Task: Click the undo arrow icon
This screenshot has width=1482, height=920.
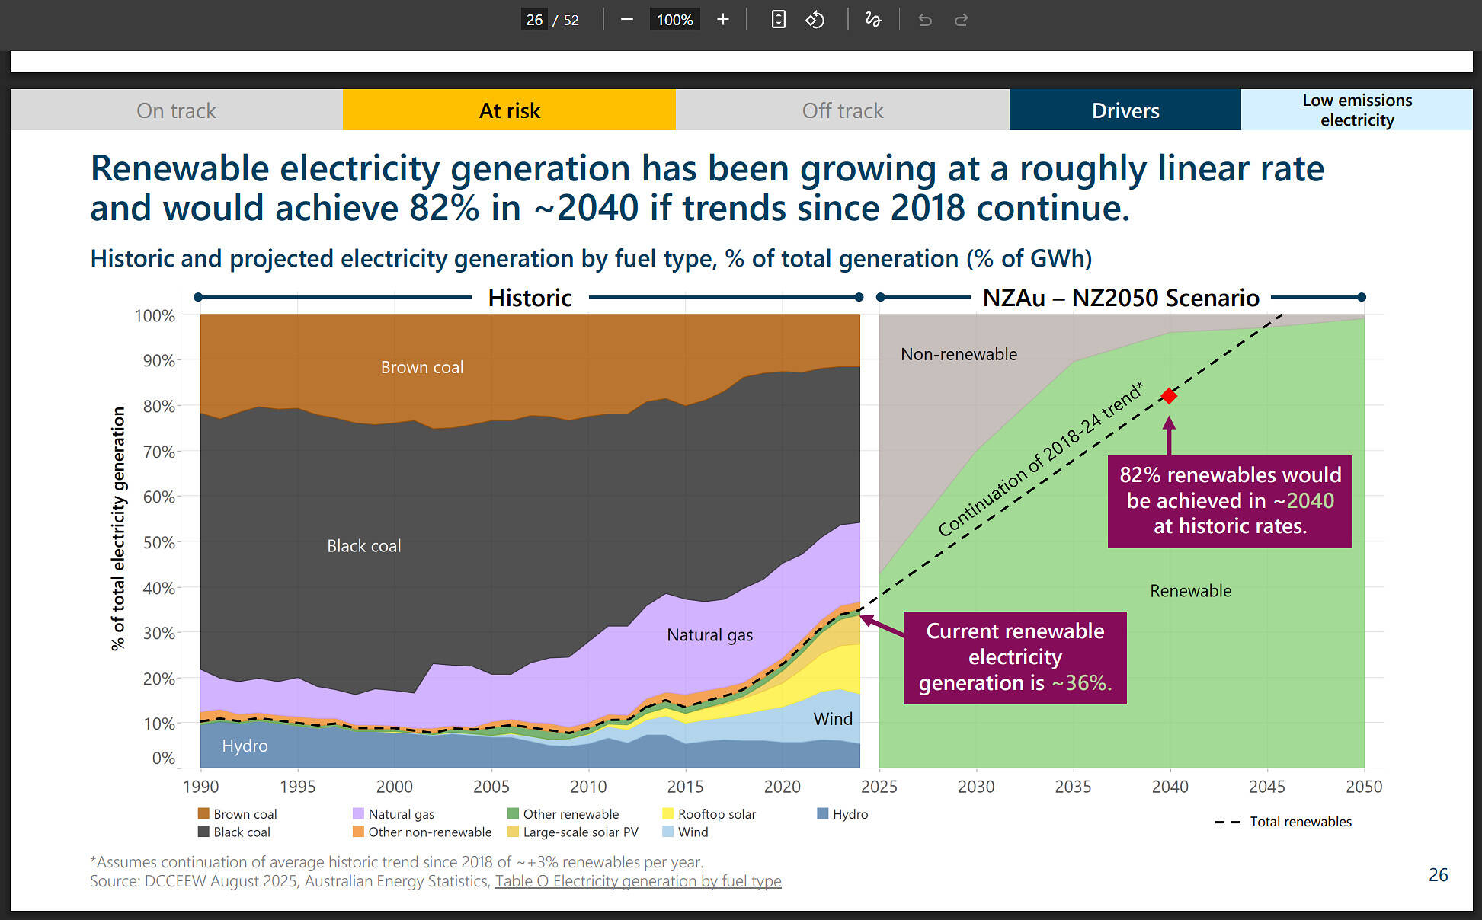Action: tap(925, 20)
